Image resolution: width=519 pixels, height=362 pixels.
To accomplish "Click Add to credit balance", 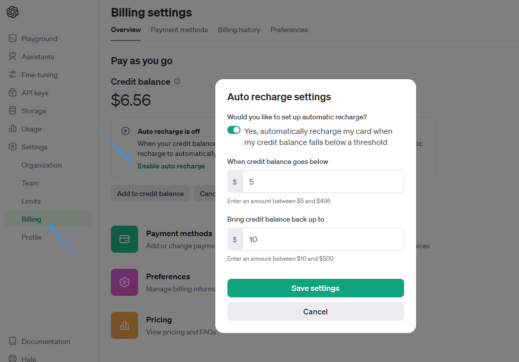I will click(x=150, y=193).
